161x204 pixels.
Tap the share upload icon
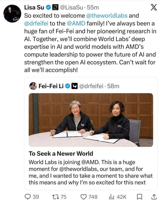(x=154, y=197)
